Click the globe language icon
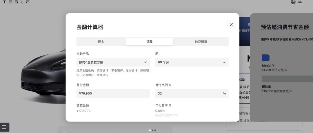This screenshot has width=313, height=133. coord(293,2)
